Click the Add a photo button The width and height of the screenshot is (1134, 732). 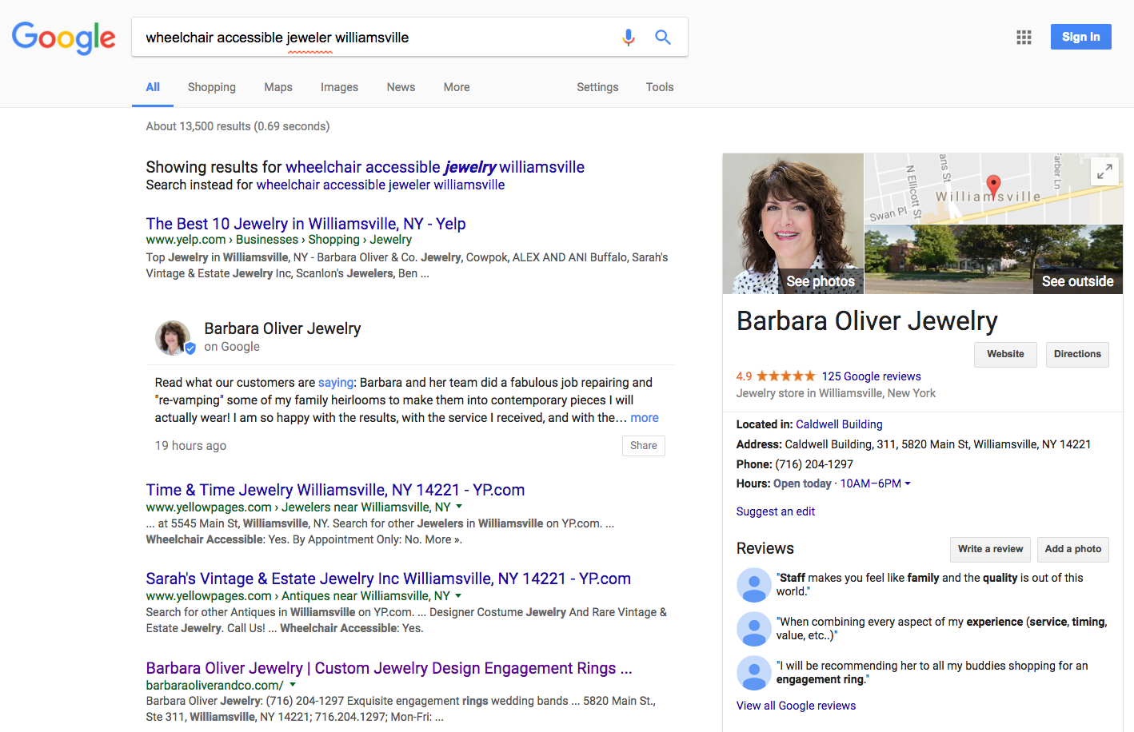[x=1073, y=549]
